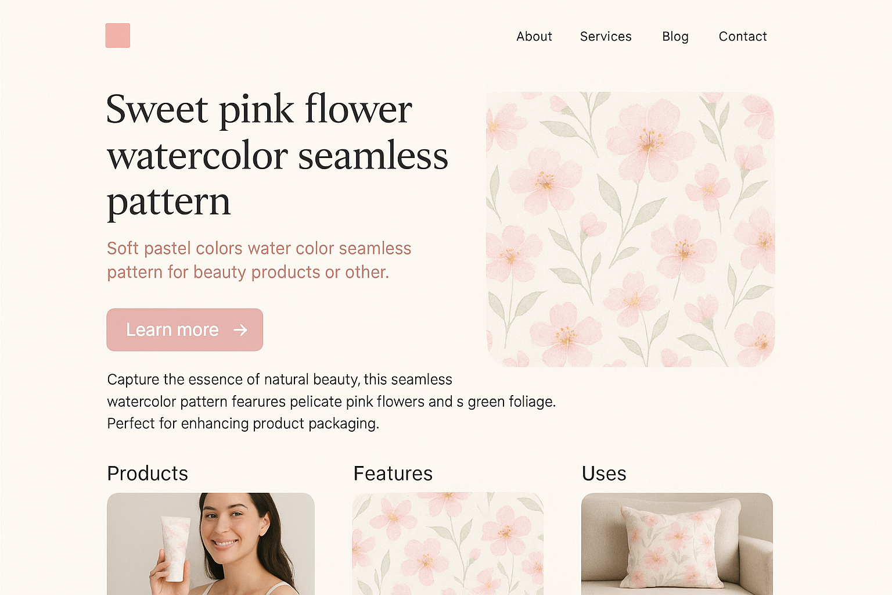Go to the Services nav item
Screen dimensions: 892x595
coord(606,37)
